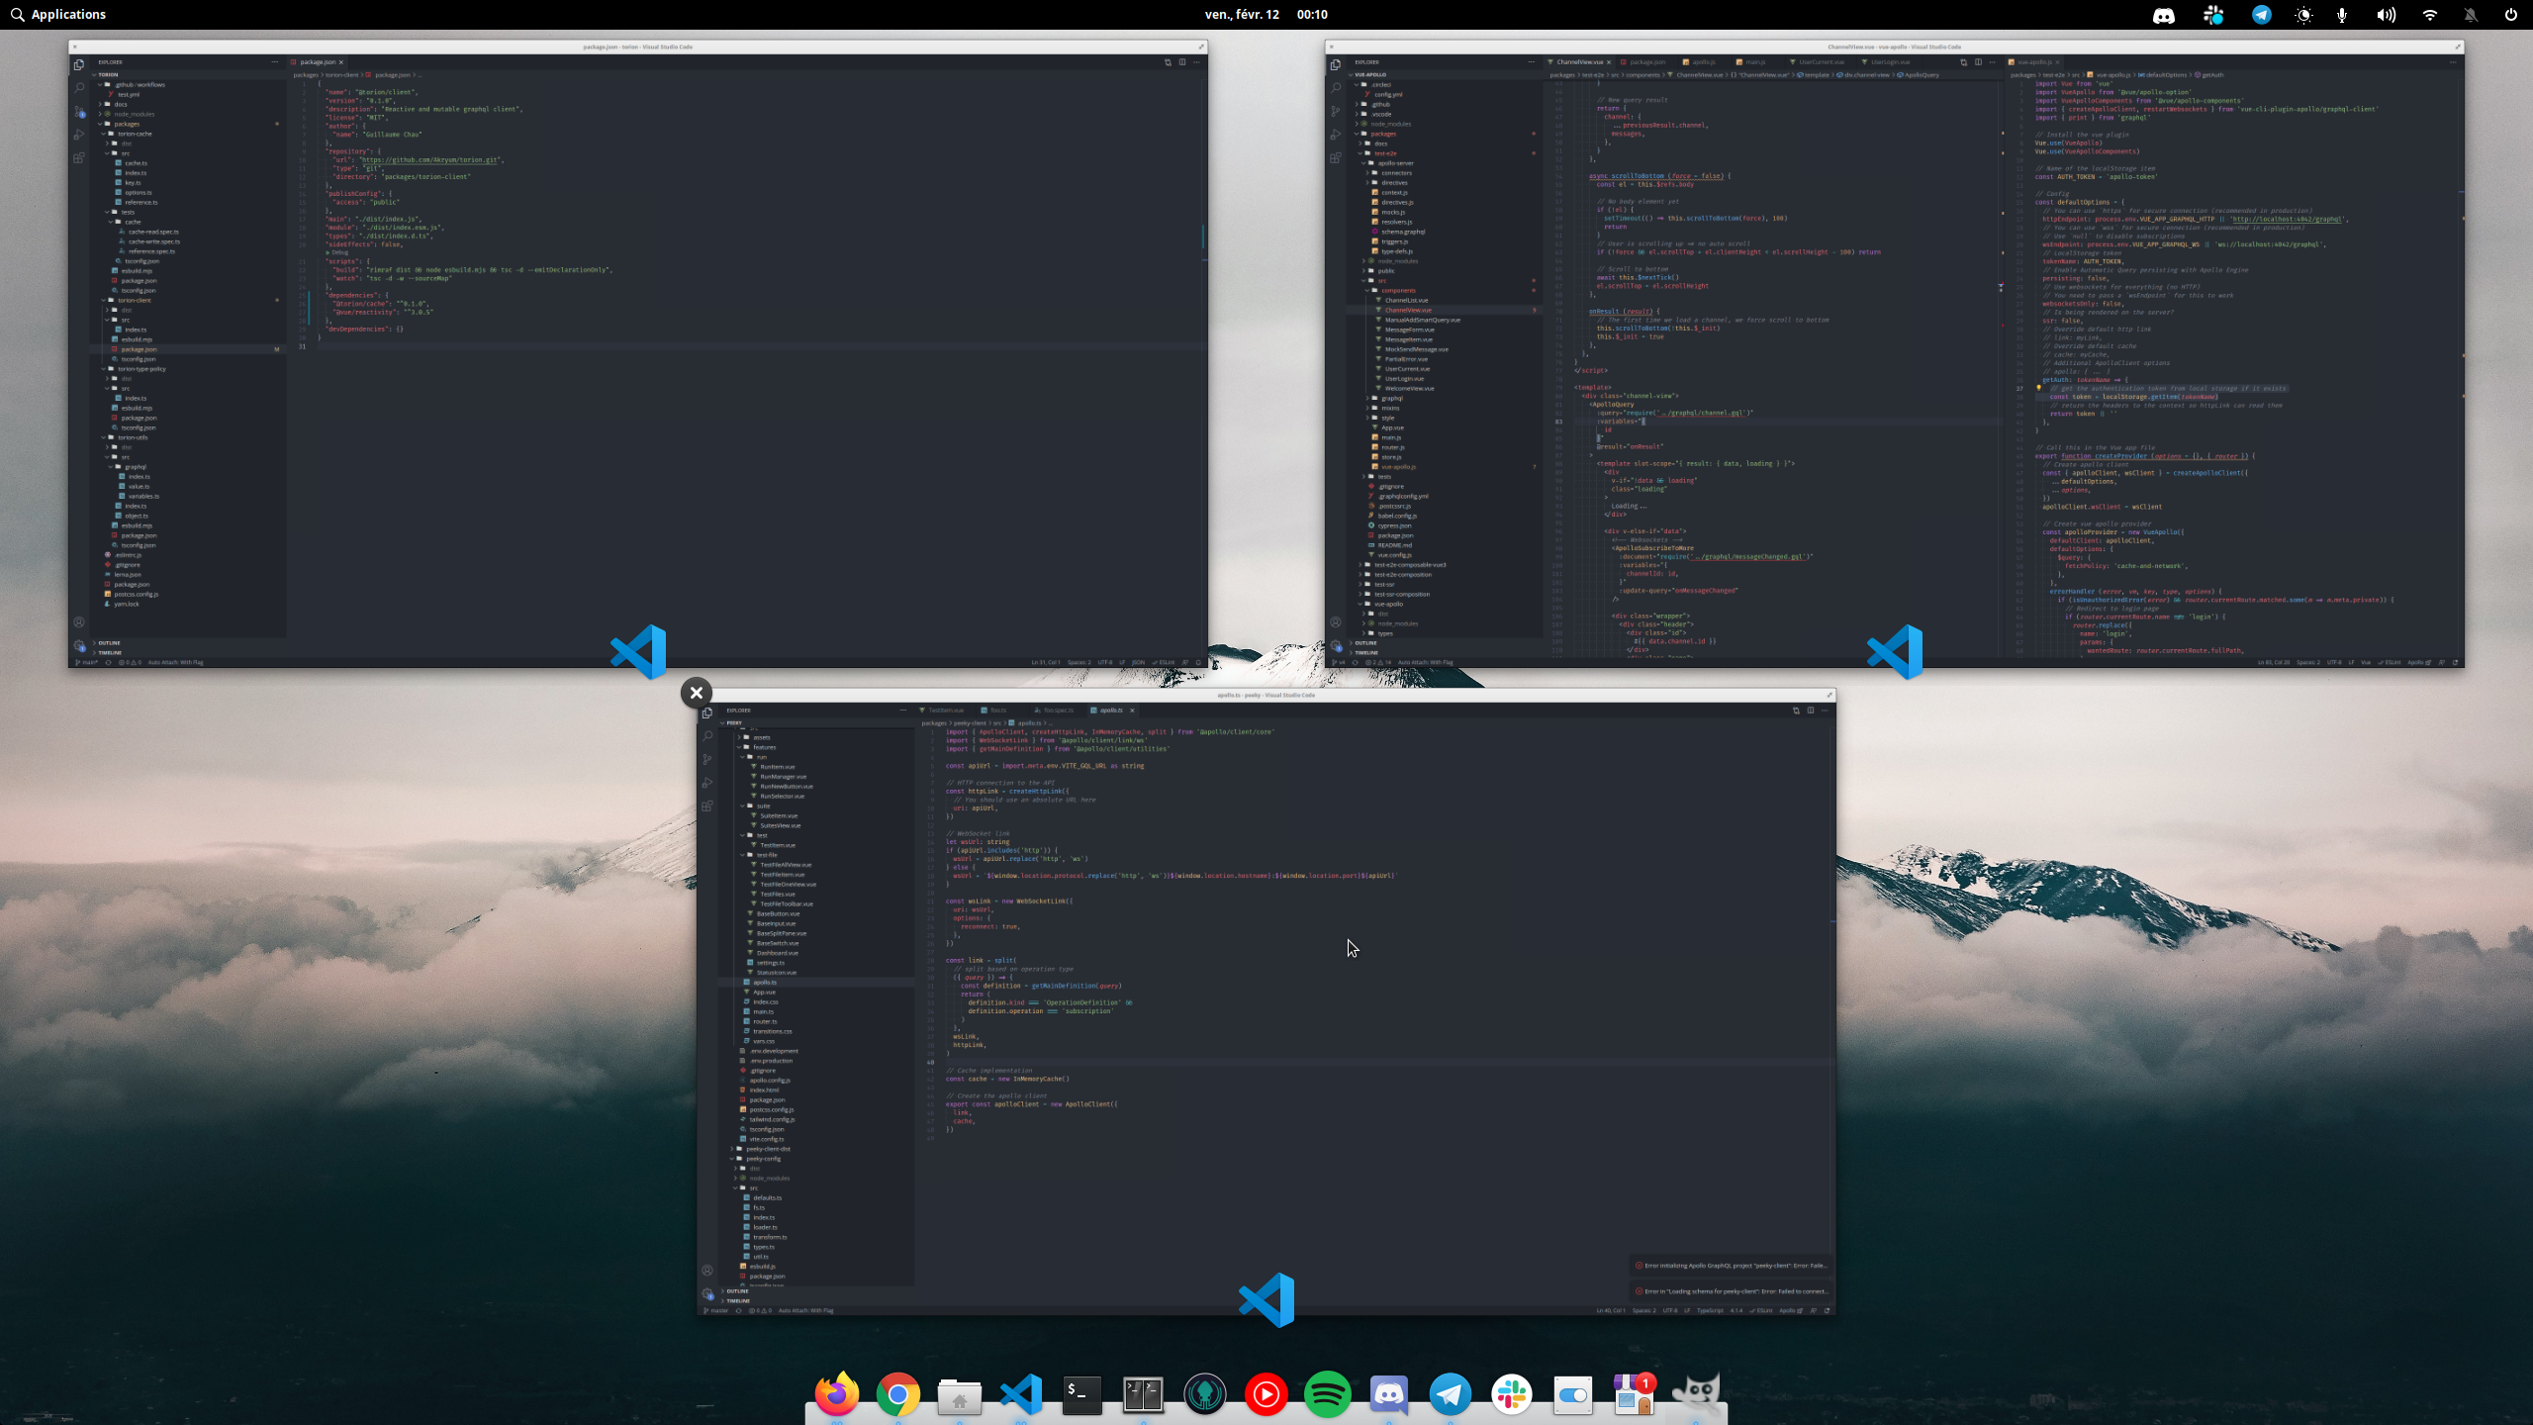Click sync changes icon in peeky status bar

(738, 1310)
